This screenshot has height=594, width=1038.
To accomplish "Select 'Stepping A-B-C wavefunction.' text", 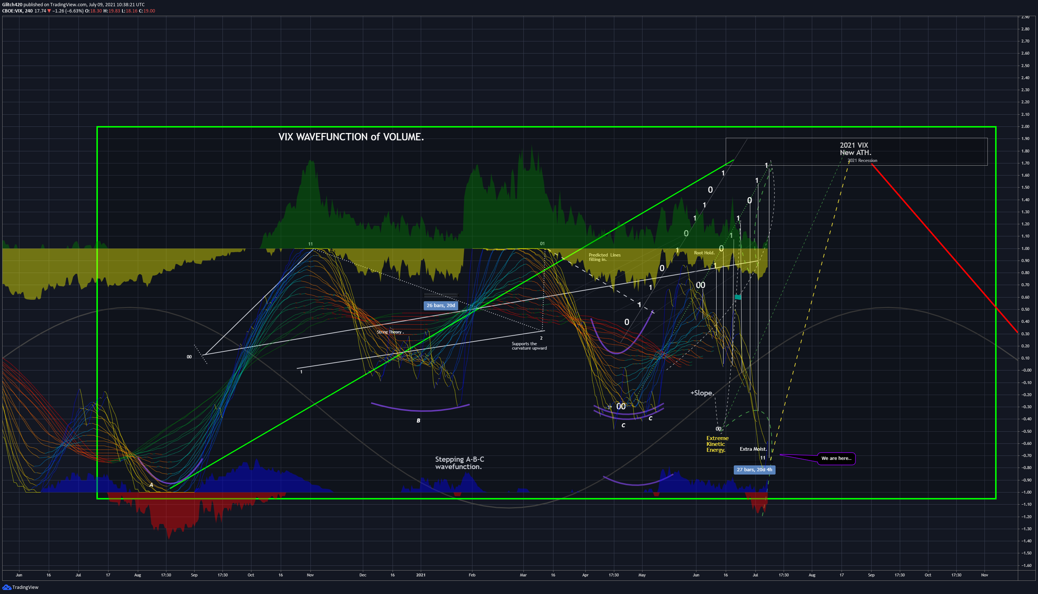I will pyautogui.click(x=459, y=463).
